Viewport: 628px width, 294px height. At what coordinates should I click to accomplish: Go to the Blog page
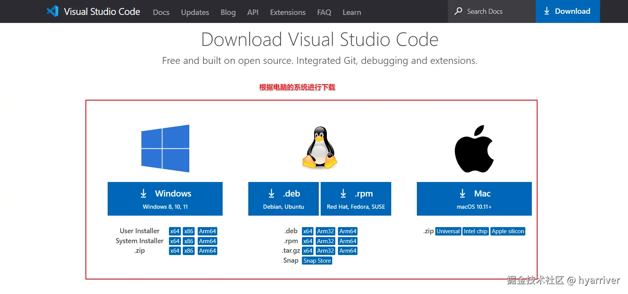coord(228,12)
